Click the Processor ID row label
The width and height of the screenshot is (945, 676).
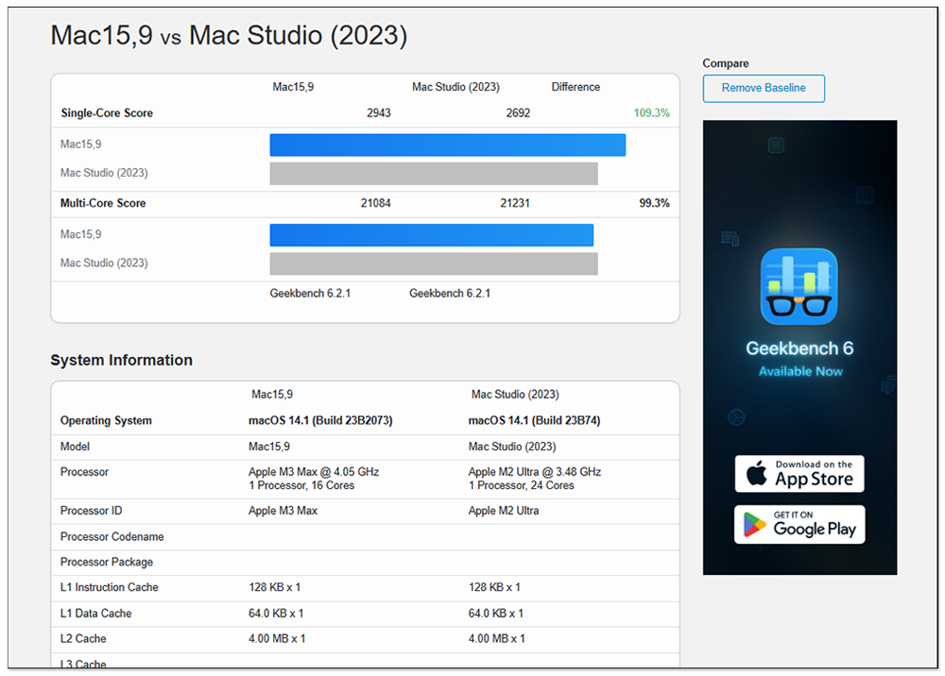(91, 511)
